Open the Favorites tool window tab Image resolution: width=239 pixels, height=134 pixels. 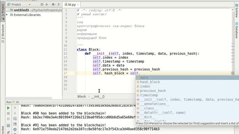[x=3, y=130]
